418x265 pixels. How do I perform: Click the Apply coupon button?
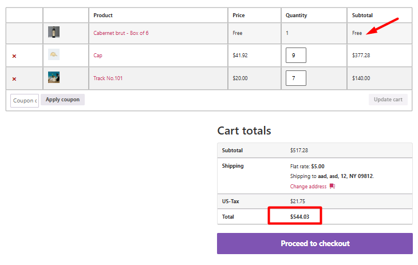62,100
